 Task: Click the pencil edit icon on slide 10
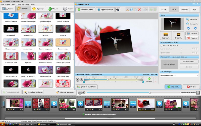point(117,109)
